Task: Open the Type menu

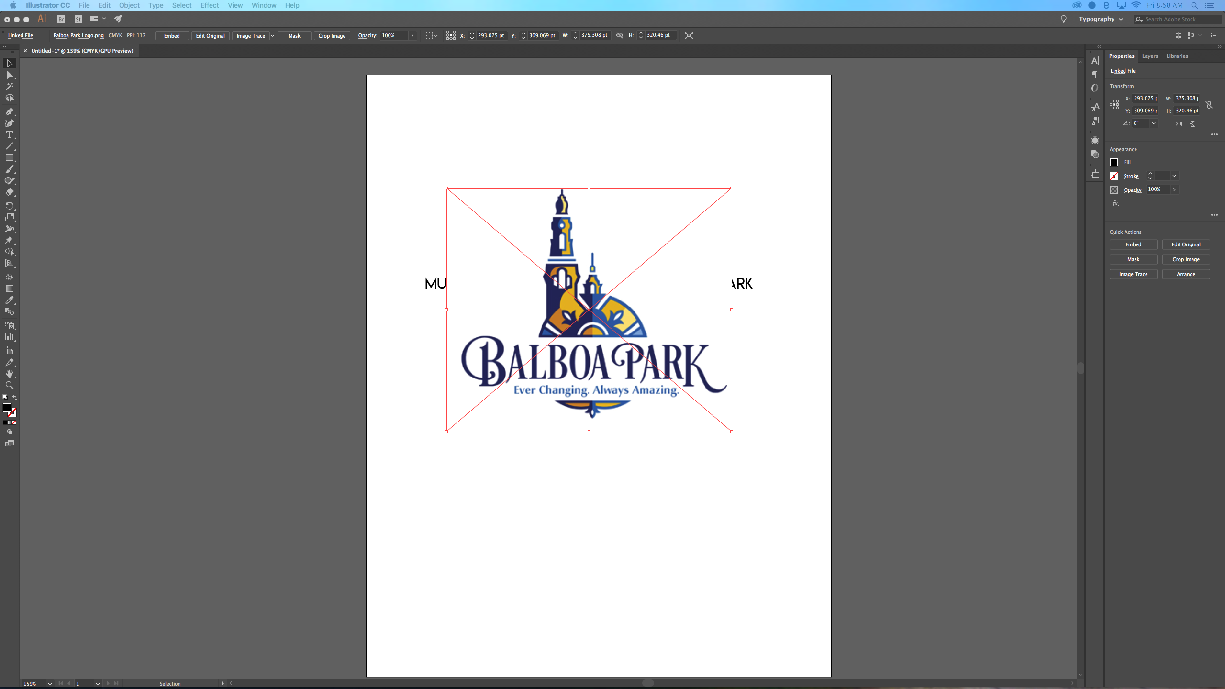Action: [156, 5]
